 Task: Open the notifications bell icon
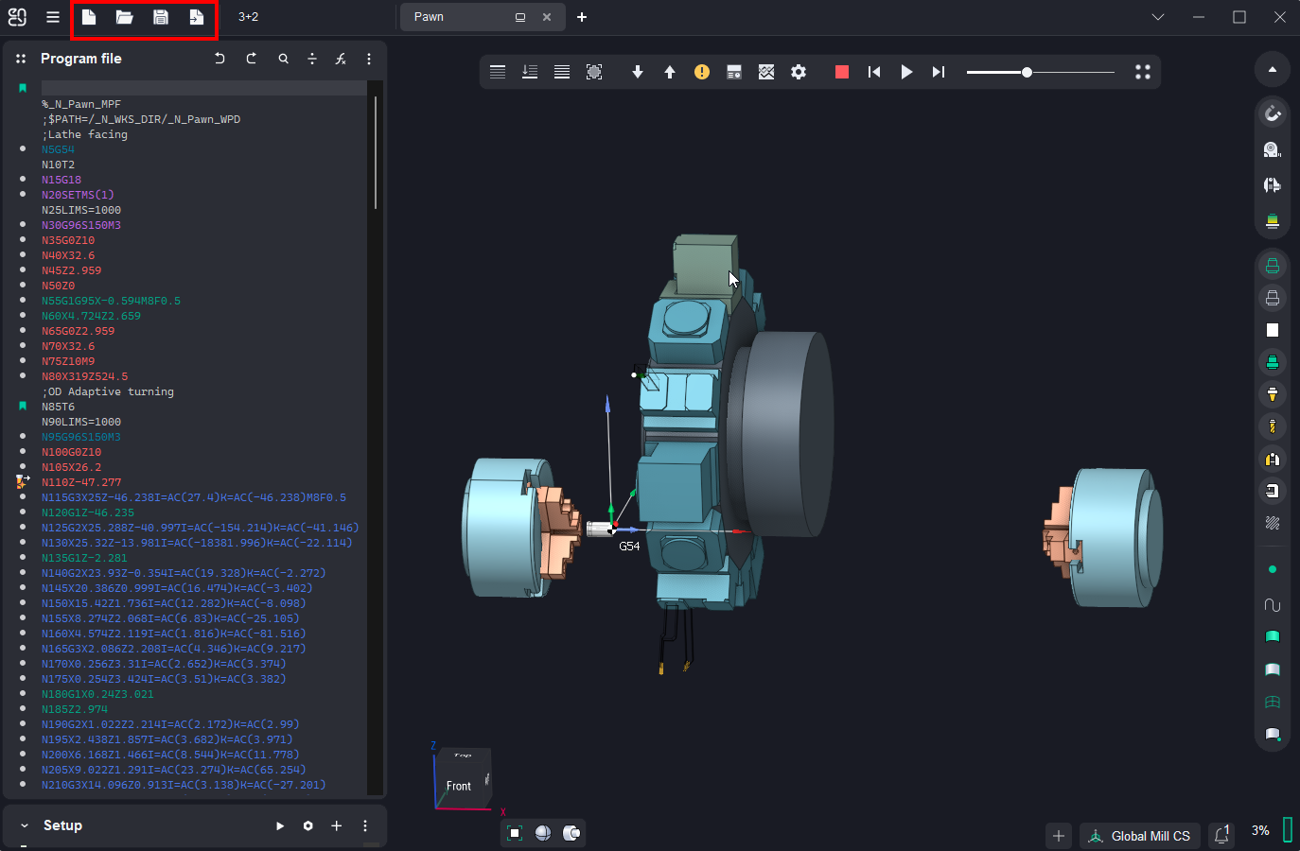click(x=1221, y=835)
